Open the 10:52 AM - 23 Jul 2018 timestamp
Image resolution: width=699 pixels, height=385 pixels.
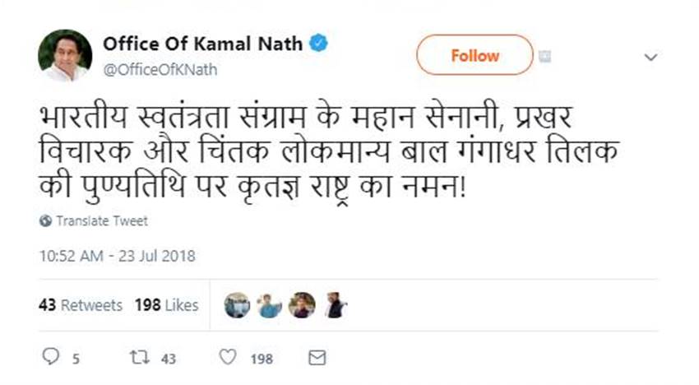coord(117,256)
